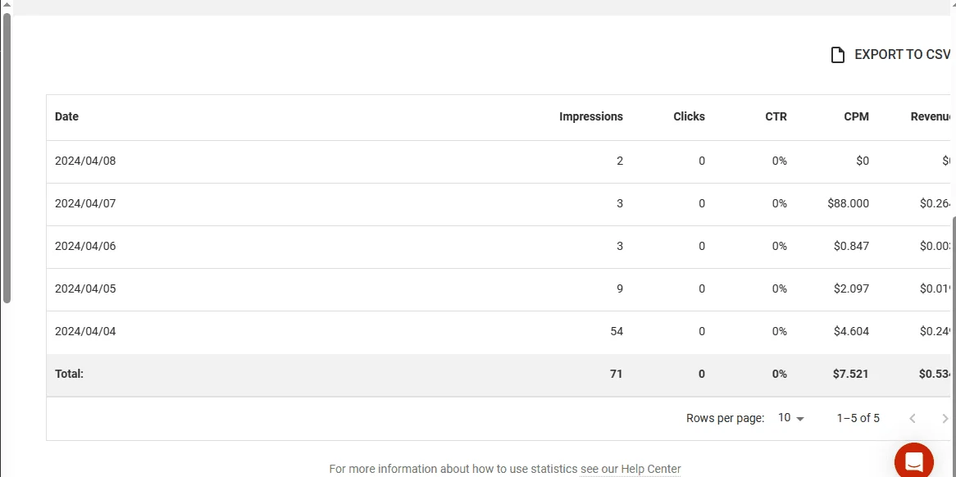Viewport: 956px width, 477px height.
Task: Click the scroll-up arrow at top left
Action: click(x=6, y=5)
